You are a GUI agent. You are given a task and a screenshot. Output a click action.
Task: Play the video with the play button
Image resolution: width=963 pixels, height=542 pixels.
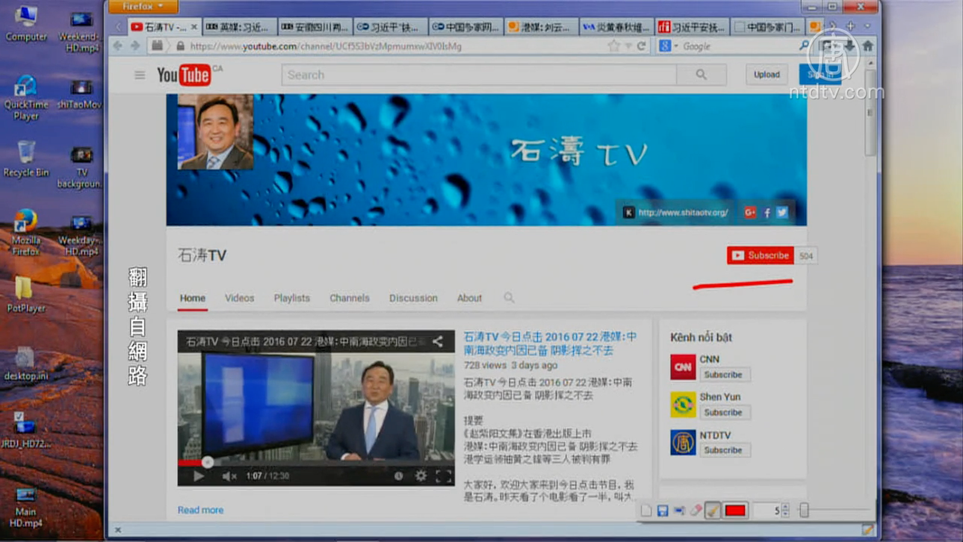click(198, 476)
